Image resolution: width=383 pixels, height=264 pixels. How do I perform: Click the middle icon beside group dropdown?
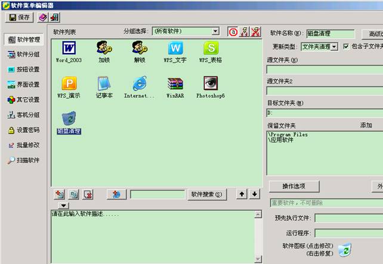244,32
